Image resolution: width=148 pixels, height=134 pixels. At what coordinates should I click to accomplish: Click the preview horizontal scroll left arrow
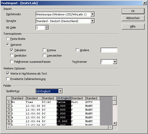pos(9,128)
